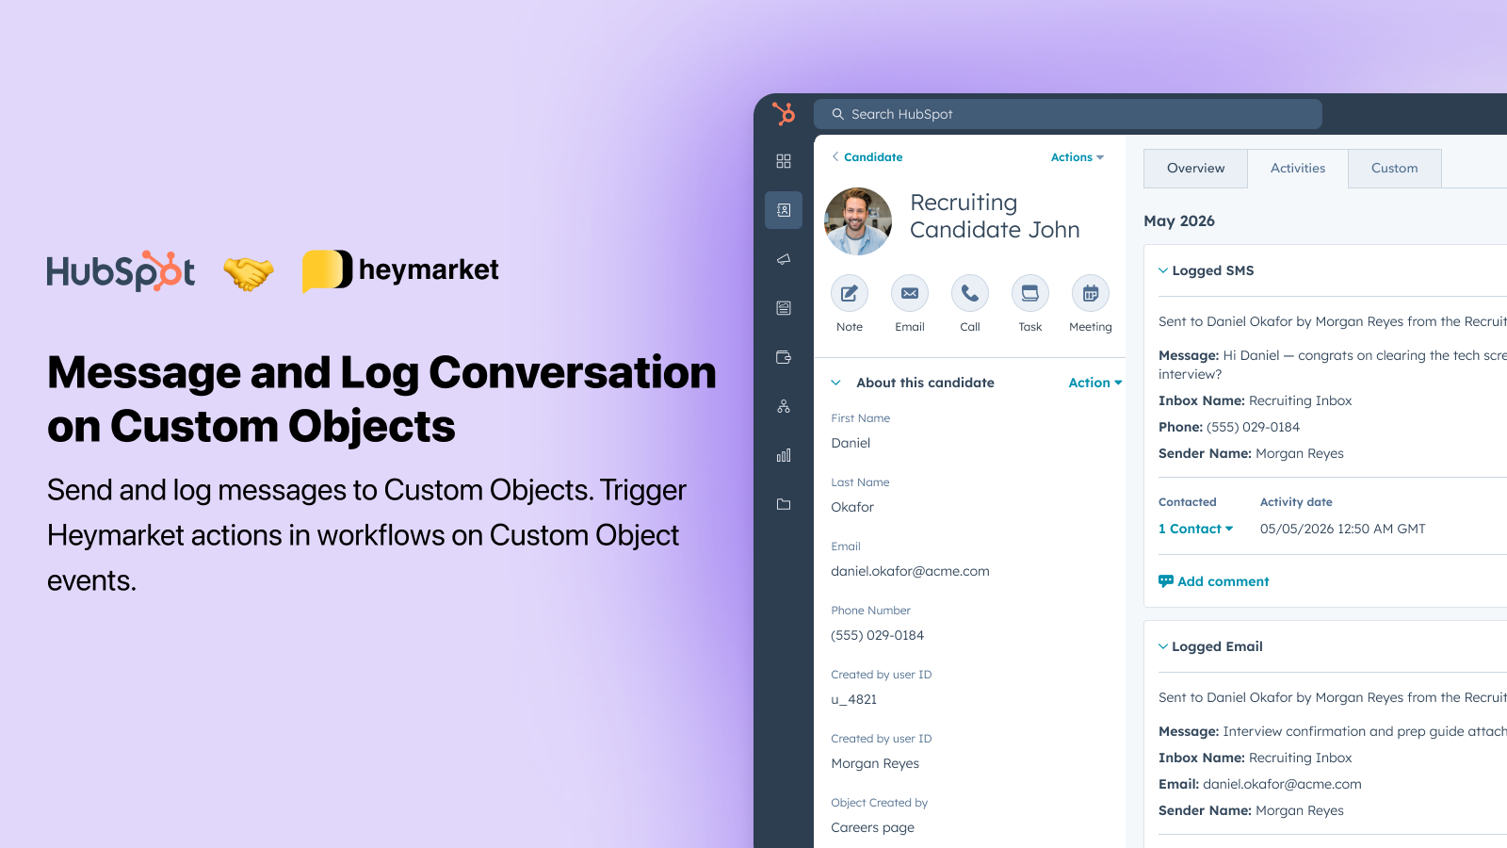Screen dimensions: 1507x848
Task: Click the Morgan Reyes value in About section
Action: [x=875, y=763]
